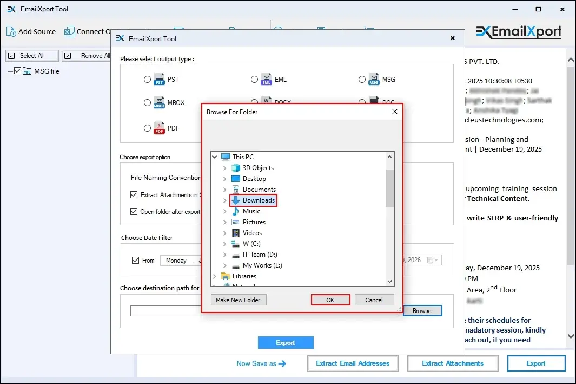Select IT-Team (D:) drive

point(260,255)
